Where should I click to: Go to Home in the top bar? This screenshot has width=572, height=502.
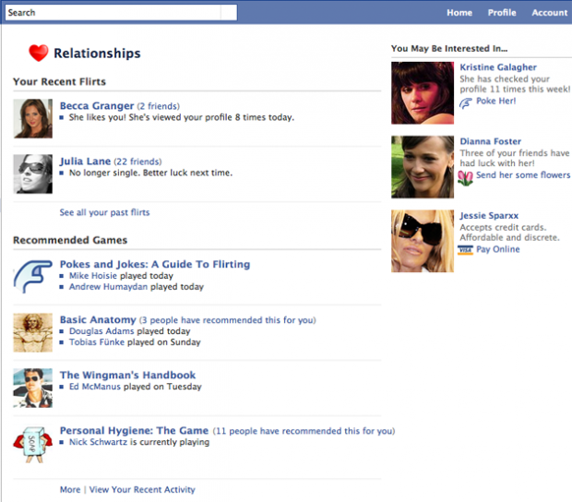click(459, 13)
